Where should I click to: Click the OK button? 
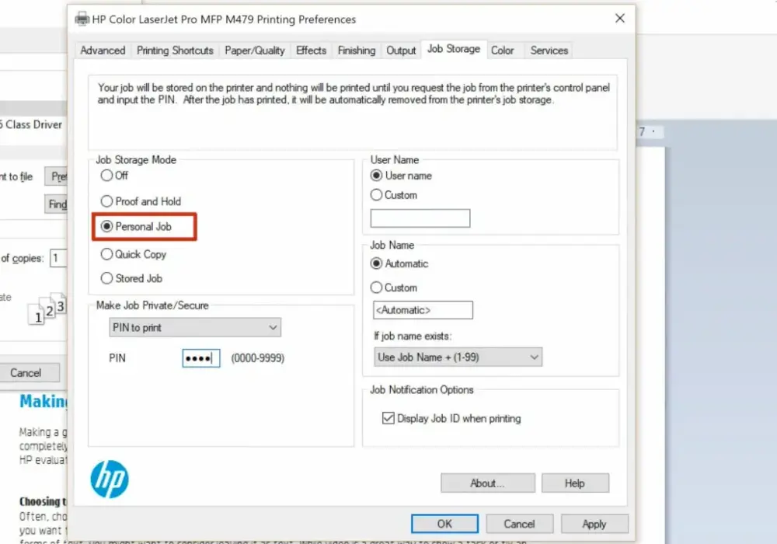coord(444,524)
